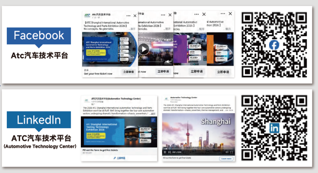Click the Facebook logo inside the QR code
Viewport: 318px width, 173px height.
(274, 45)
